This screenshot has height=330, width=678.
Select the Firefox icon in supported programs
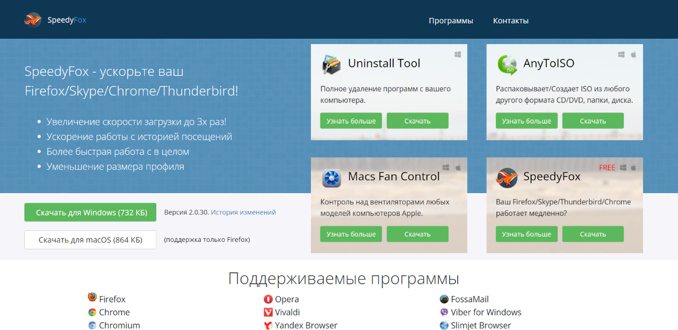[x=92, y=299]
